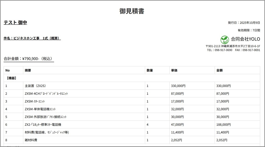
Task: Click the 件名 ビジネスホン工事 subject line
Action: [32, 38]
